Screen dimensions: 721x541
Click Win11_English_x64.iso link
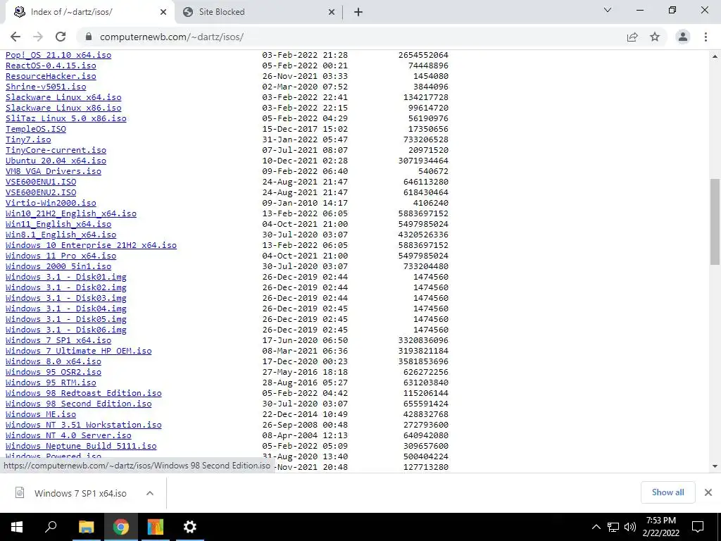coord(58,224)
